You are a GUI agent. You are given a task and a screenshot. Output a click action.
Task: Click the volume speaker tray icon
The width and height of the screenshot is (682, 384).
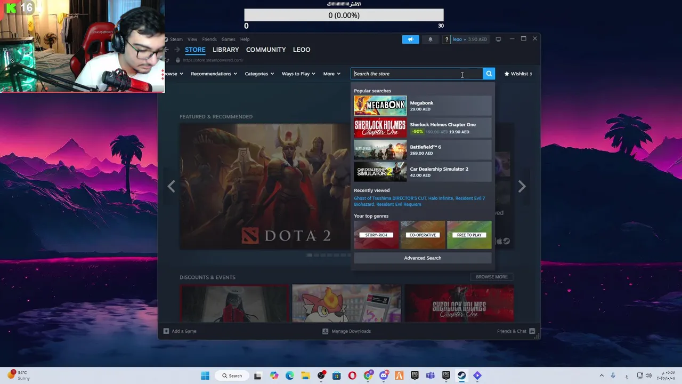pyautogui.click(x=648, y=375)
